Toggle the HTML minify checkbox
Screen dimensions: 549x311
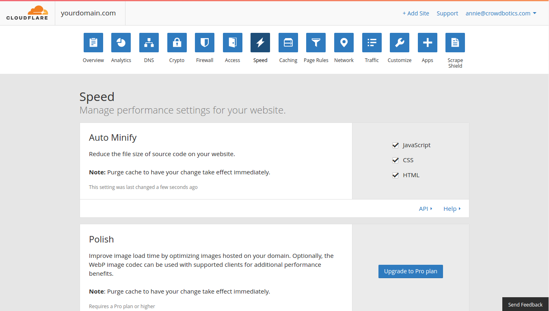(396, 175)
